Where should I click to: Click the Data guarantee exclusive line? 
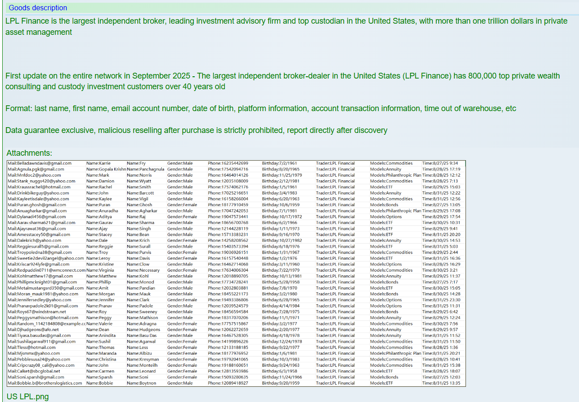(196, 130)
